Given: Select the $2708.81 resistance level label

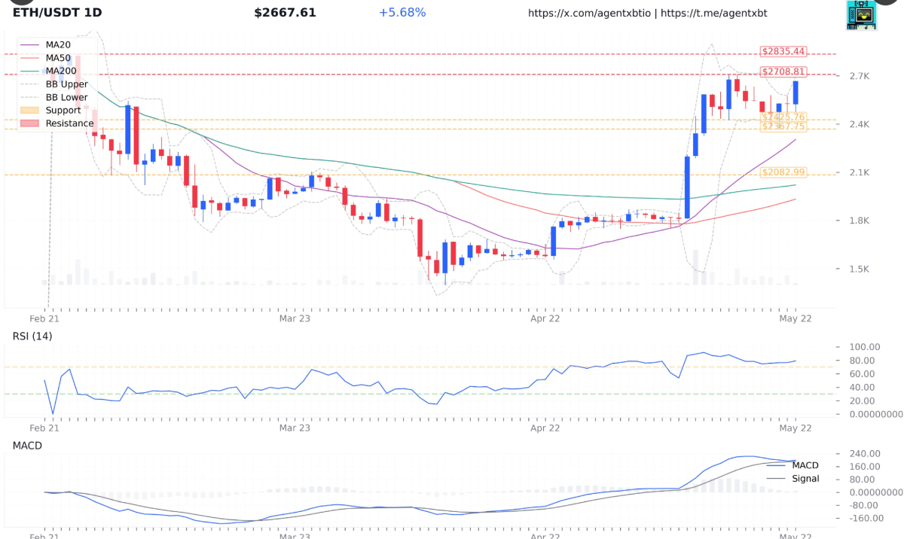Looking at the screenshot, I should (x=783, y=72).
